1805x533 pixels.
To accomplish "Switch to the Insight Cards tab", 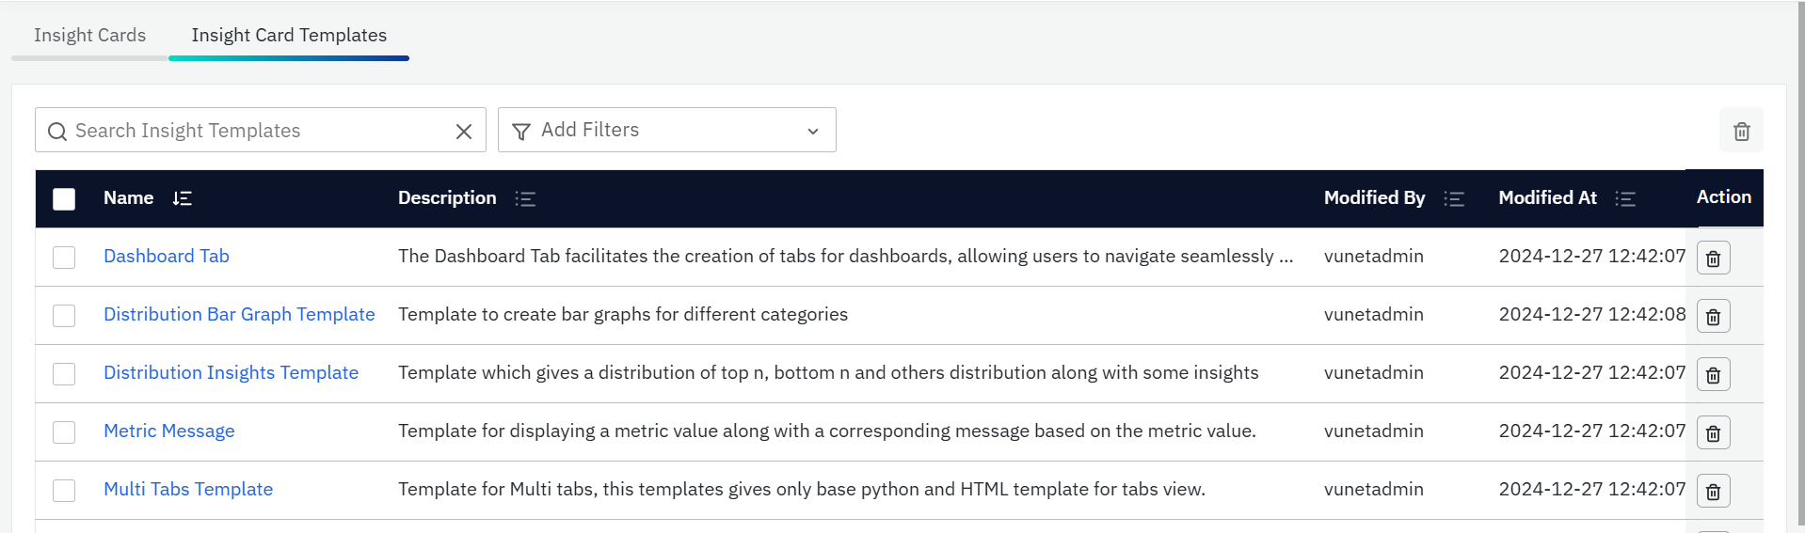I will pyautogui.click(x=90, y=36).
